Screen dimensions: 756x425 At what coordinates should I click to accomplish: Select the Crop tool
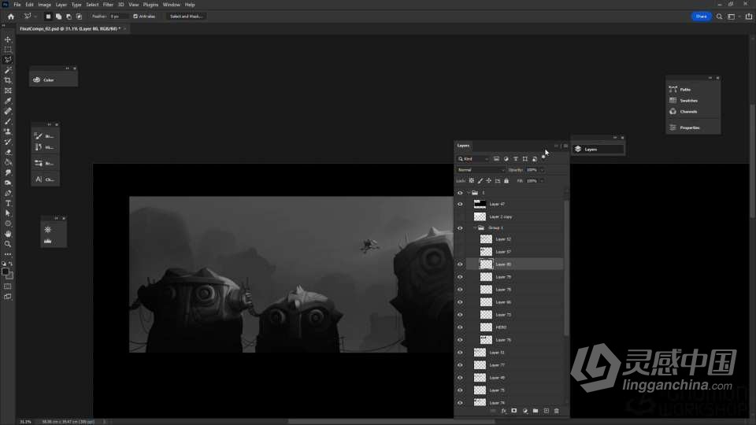pyautogui.click(x=8, y=80)
